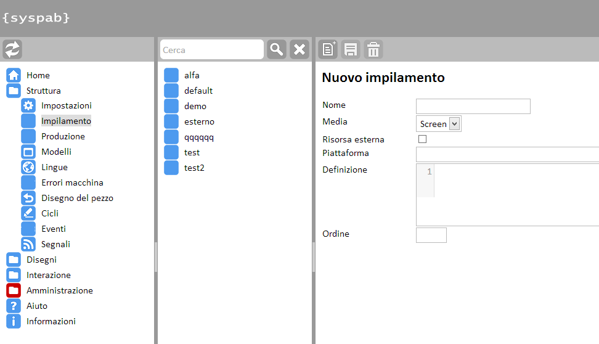Image resolution: width=599 pixels, height=344 pixels.
Task: Select Errori macchina in the sidebar
Action: pos(72,182)
